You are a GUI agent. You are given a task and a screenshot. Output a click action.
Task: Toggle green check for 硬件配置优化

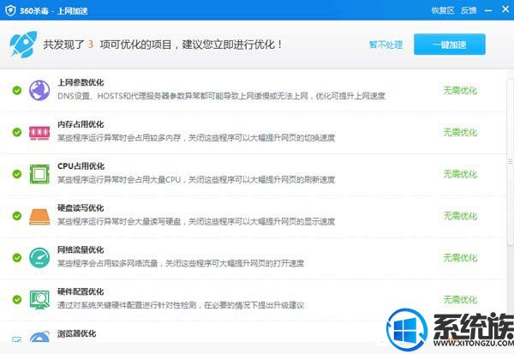(x=17, y=299)
